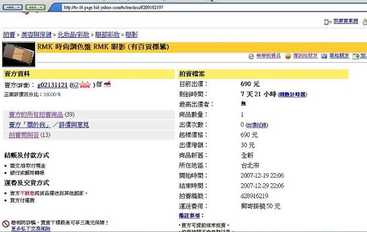This screenshot has height=232, width=367.
Task: Click the 運費及交貨方式 heading
Action: 27,183
